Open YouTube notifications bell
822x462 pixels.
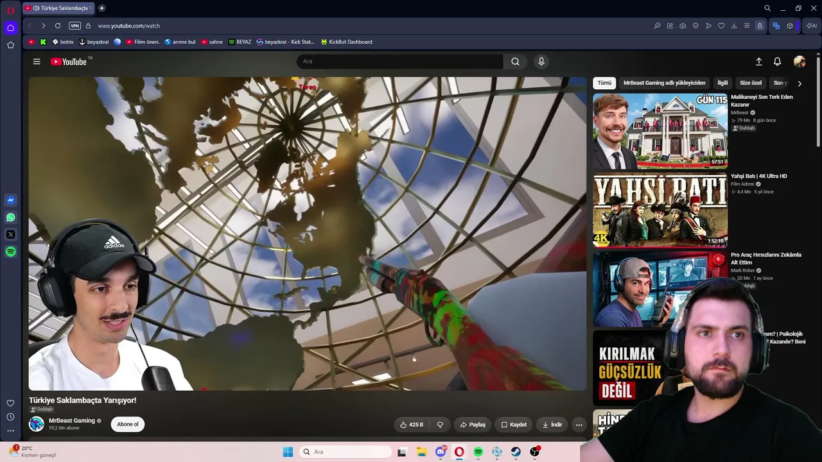pos(777,62)
